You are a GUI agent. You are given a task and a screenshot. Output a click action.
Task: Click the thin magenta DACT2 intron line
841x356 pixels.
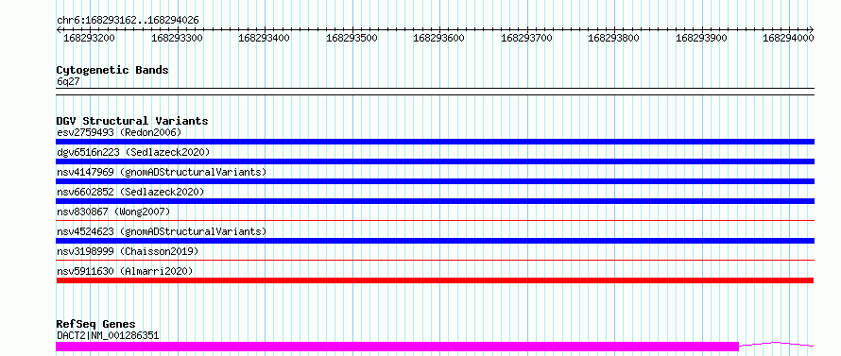pyautogui.click(x=777, y=344)
